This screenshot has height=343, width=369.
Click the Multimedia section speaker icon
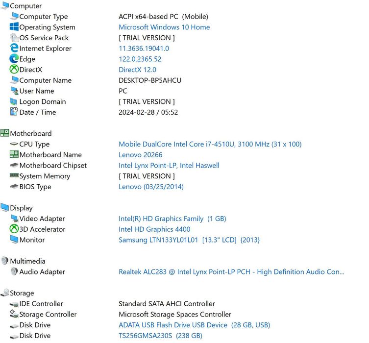click(5, 260)
